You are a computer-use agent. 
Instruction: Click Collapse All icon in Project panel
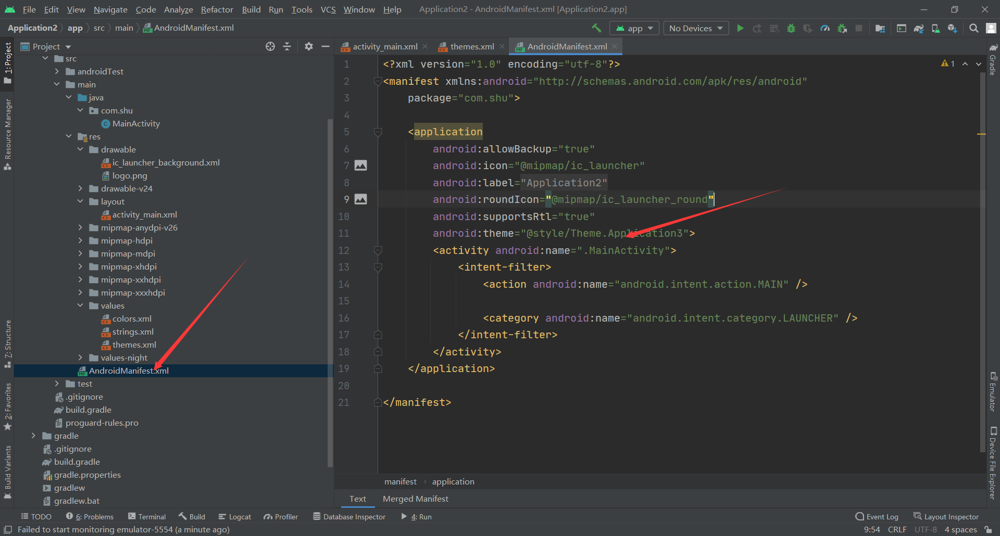coord(287,46)
